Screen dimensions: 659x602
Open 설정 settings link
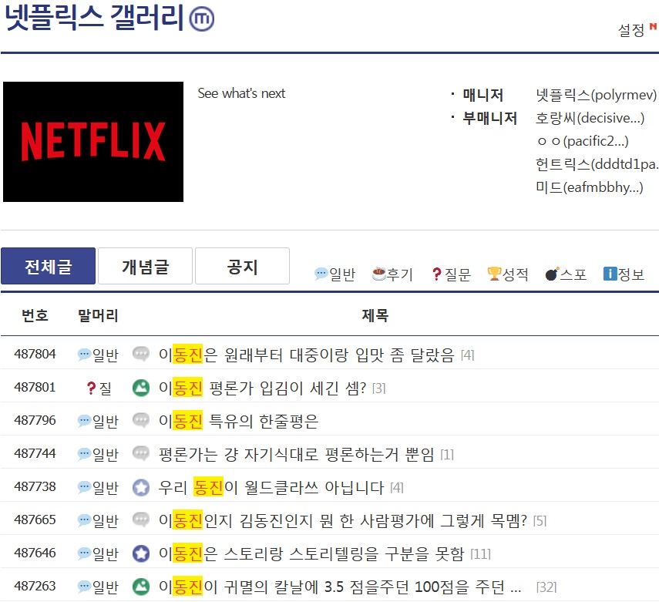pos(631,30)
